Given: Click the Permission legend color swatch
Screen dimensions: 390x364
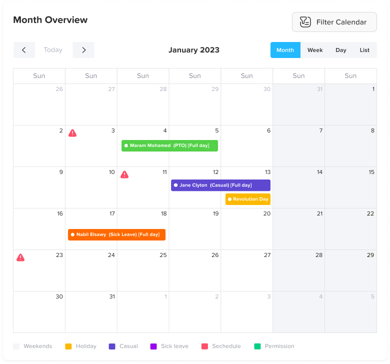Looking at the screenshot, I should click(x=257, y=346).
